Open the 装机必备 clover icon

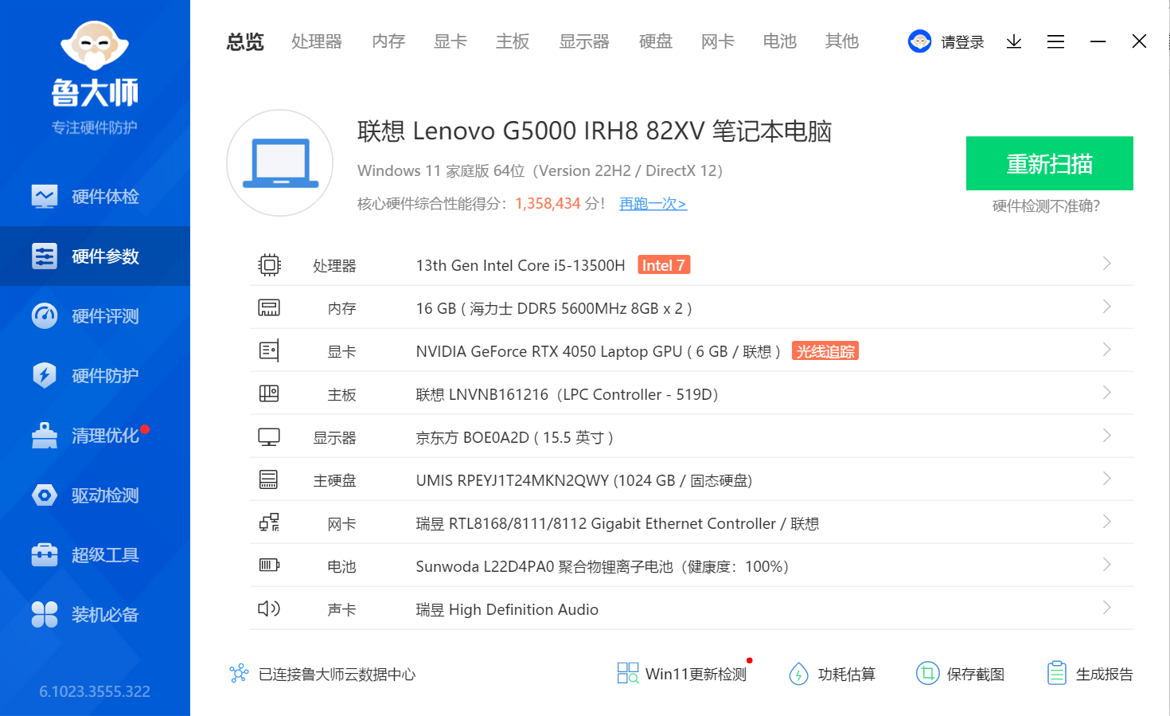coord(45,614)
